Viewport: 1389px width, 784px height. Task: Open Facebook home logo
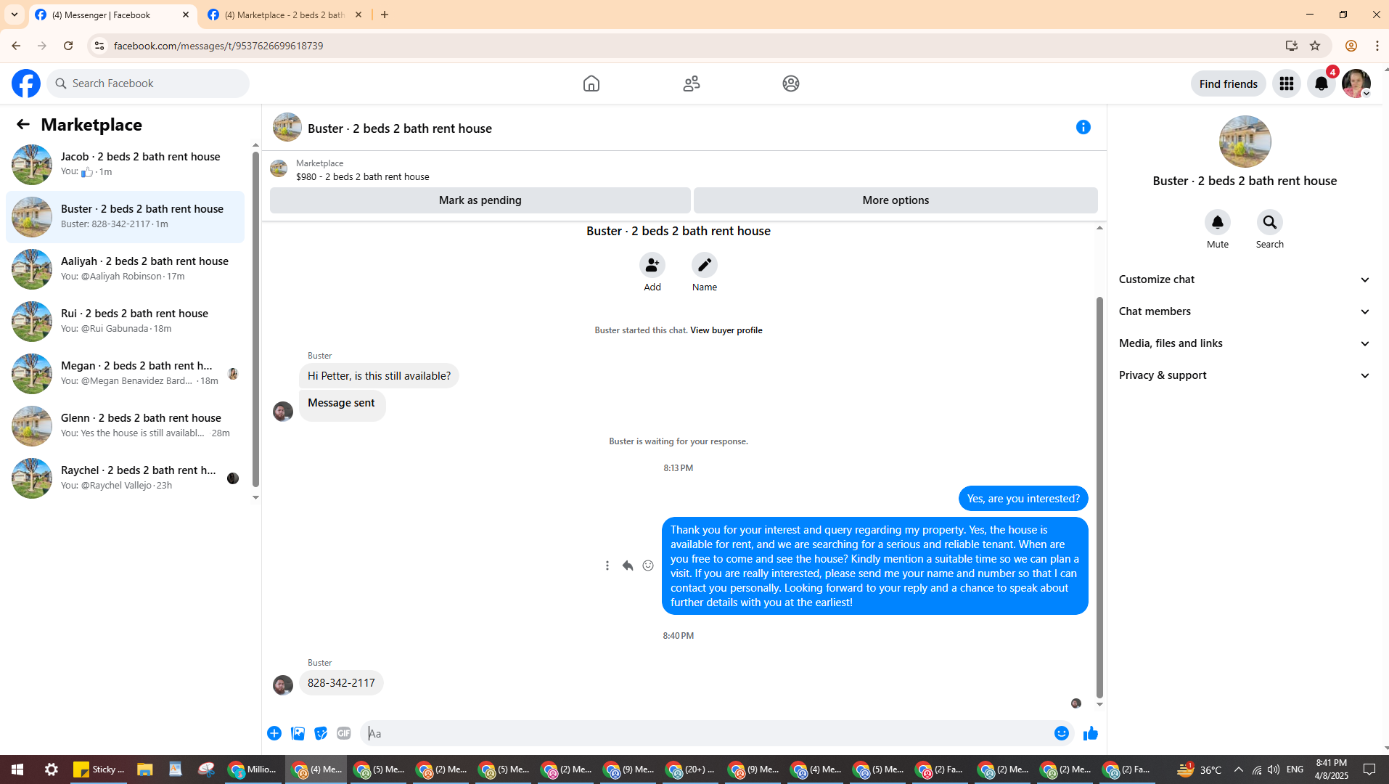pyautogui.click(x=26, y=83)
